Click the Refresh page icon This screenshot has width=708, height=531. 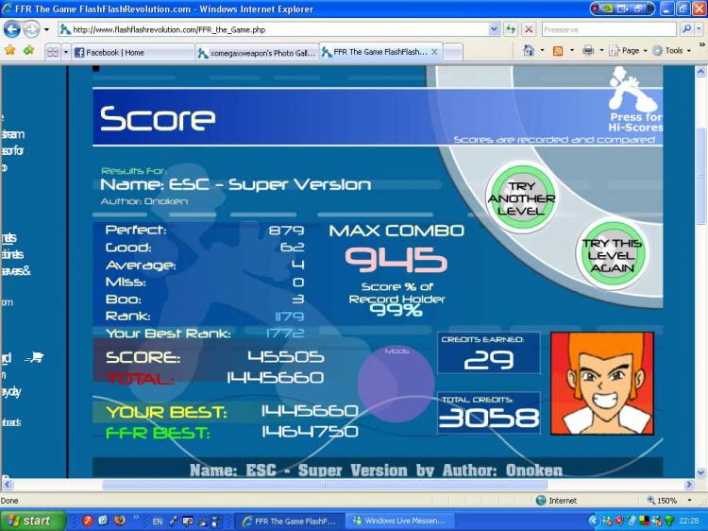pyautogui.click(x=511, y=30)
